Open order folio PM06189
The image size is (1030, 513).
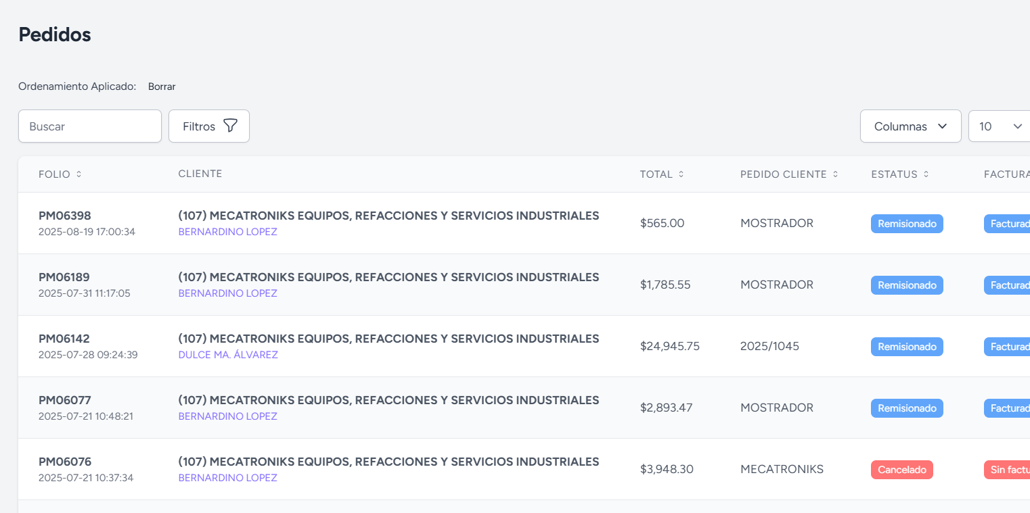(x=64, y=277)
